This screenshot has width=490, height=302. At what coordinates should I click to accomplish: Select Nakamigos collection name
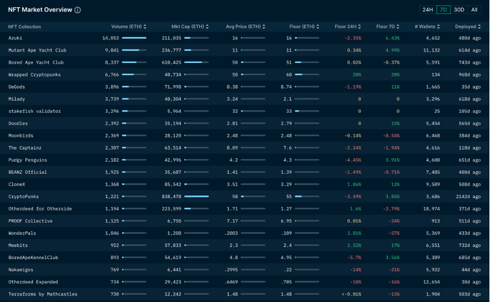pos(21,270)
